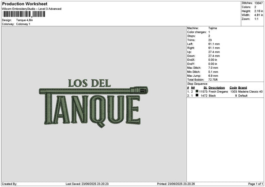This screenshot has height=187, width=265.
Task: Click the 'Code' column header
Action: tap(233, 88)
